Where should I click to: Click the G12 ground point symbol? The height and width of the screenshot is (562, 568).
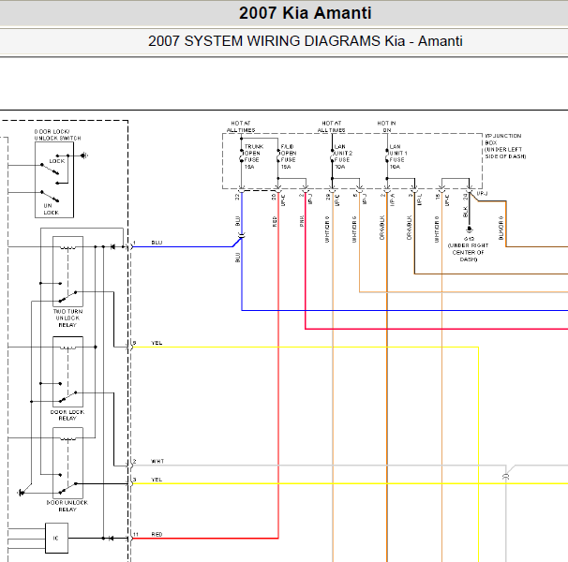pyautogui.click(x=469, y=229)
